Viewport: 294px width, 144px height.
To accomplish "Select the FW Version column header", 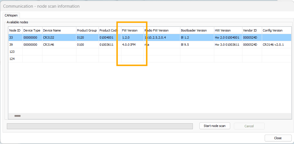I will [130, 30].
